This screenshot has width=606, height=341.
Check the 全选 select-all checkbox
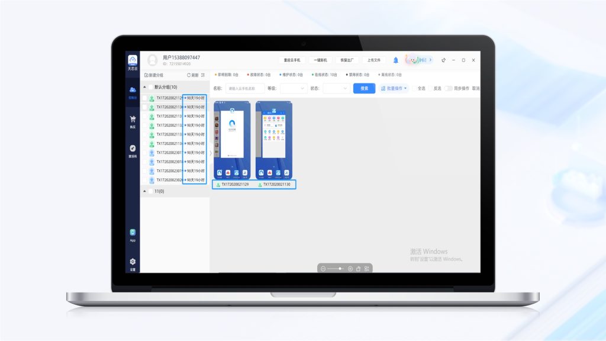(414, 88)
